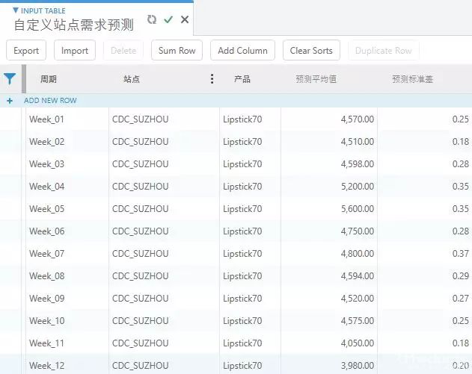Click the 预测标准差 column header
This screenshot has width=472, height=374.
[x=412, y=79]
